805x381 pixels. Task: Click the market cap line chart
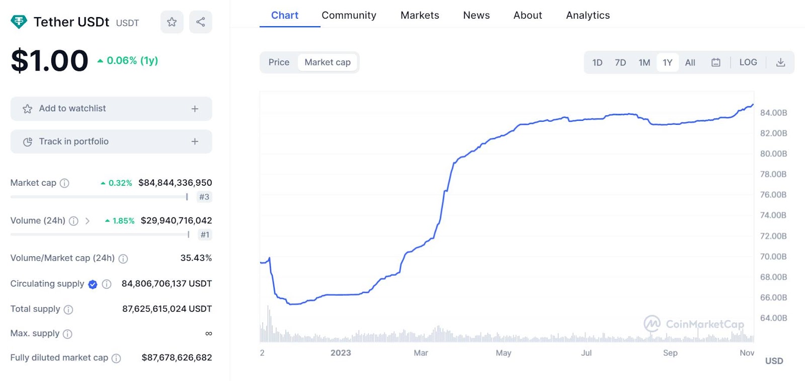pos(507,203)
